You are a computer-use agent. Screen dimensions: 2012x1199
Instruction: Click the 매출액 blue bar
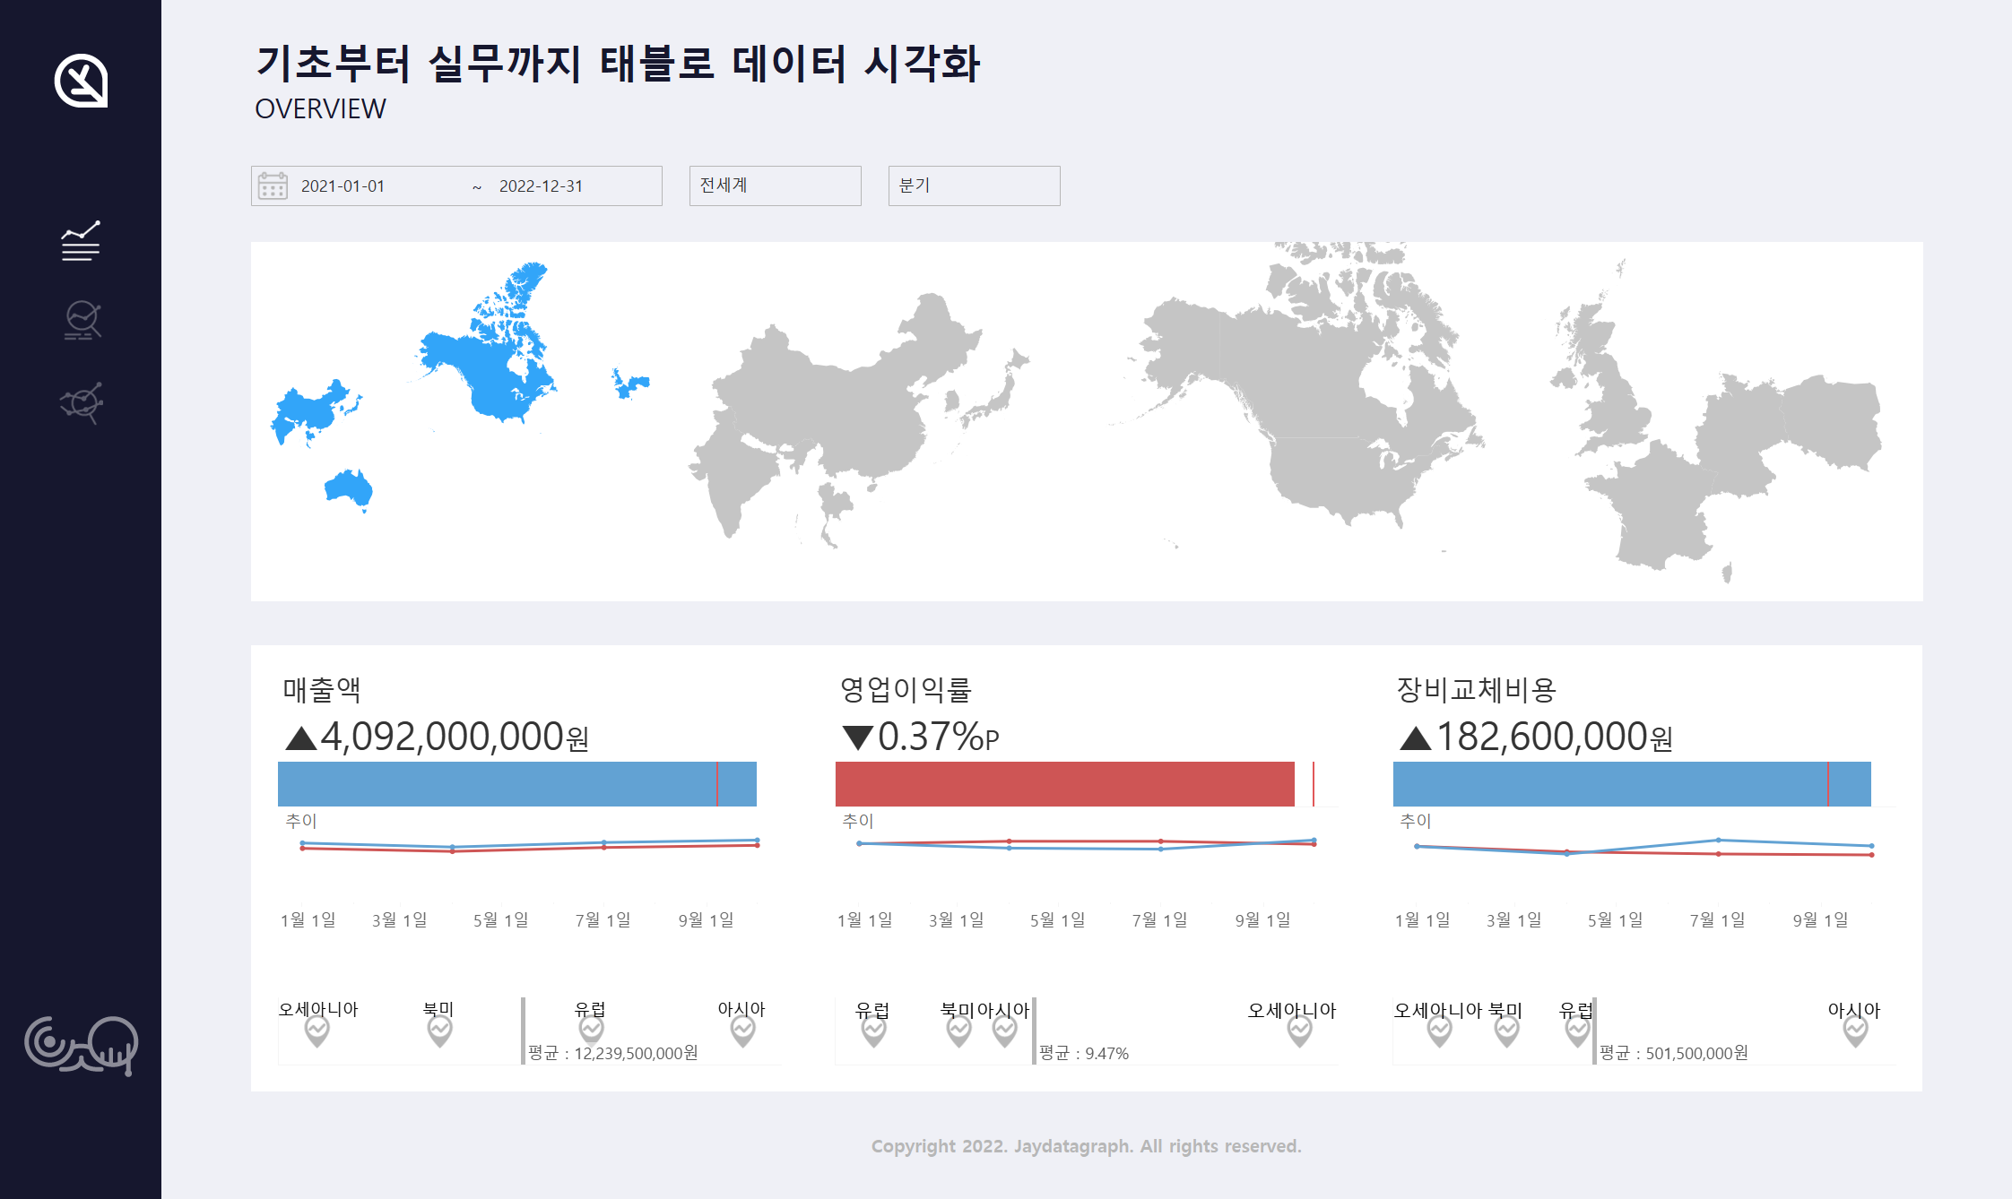click(516, 784)
